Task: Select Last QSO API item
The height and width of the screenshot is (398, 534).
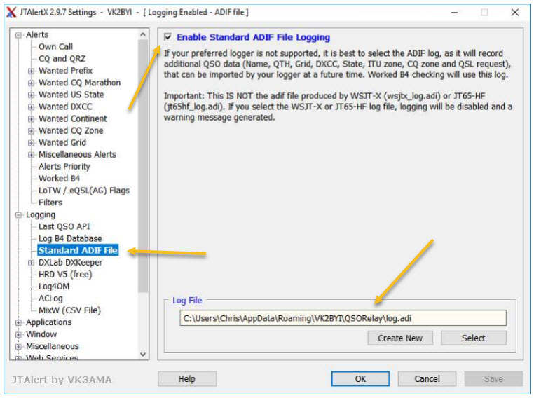Action: point(64,226)
